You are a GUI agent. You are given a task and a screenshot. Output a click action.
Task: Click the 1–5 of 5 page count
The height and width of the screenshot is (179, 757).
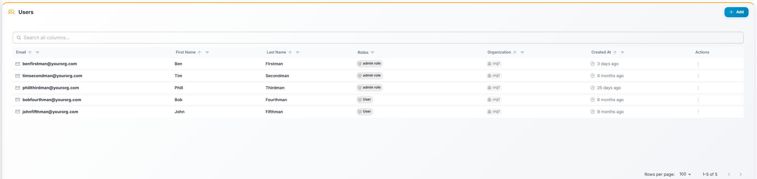(710, 174)
